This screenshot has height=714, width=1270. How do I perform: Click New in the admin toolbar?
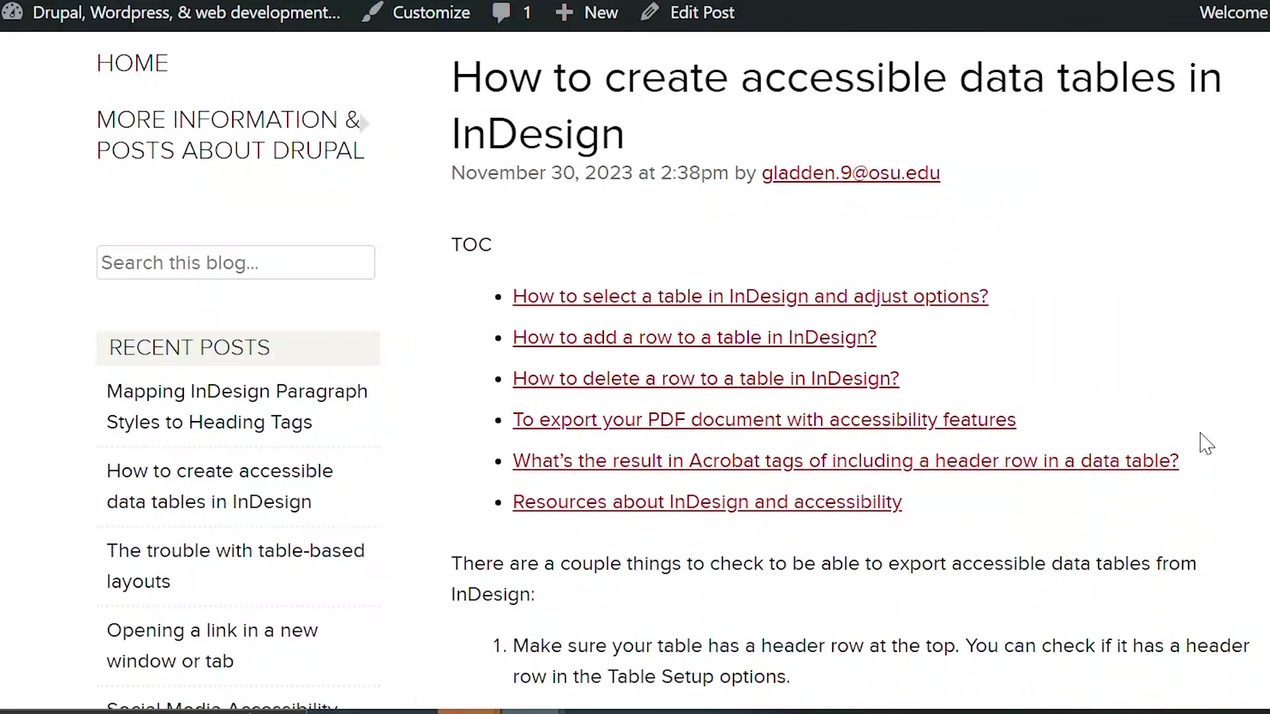pos(601,12)
